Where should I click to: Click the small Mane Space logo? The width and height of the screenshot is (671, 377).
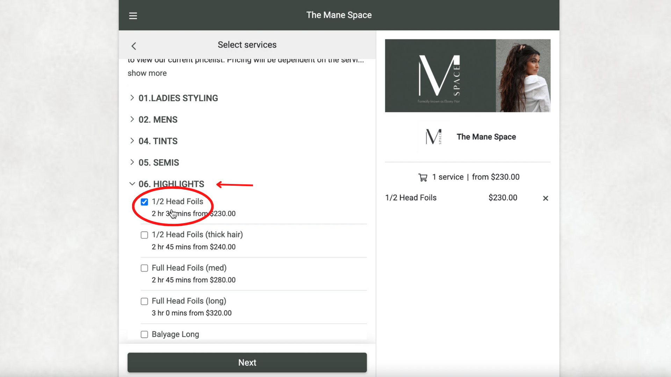434,136
